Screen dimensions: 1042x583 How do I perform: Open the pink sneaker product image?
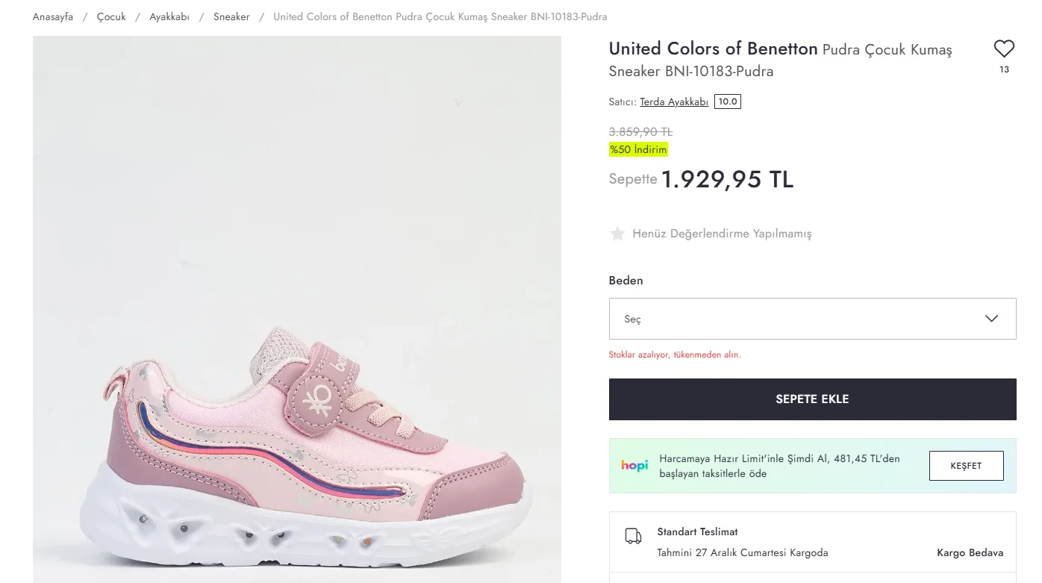(297, 309)
